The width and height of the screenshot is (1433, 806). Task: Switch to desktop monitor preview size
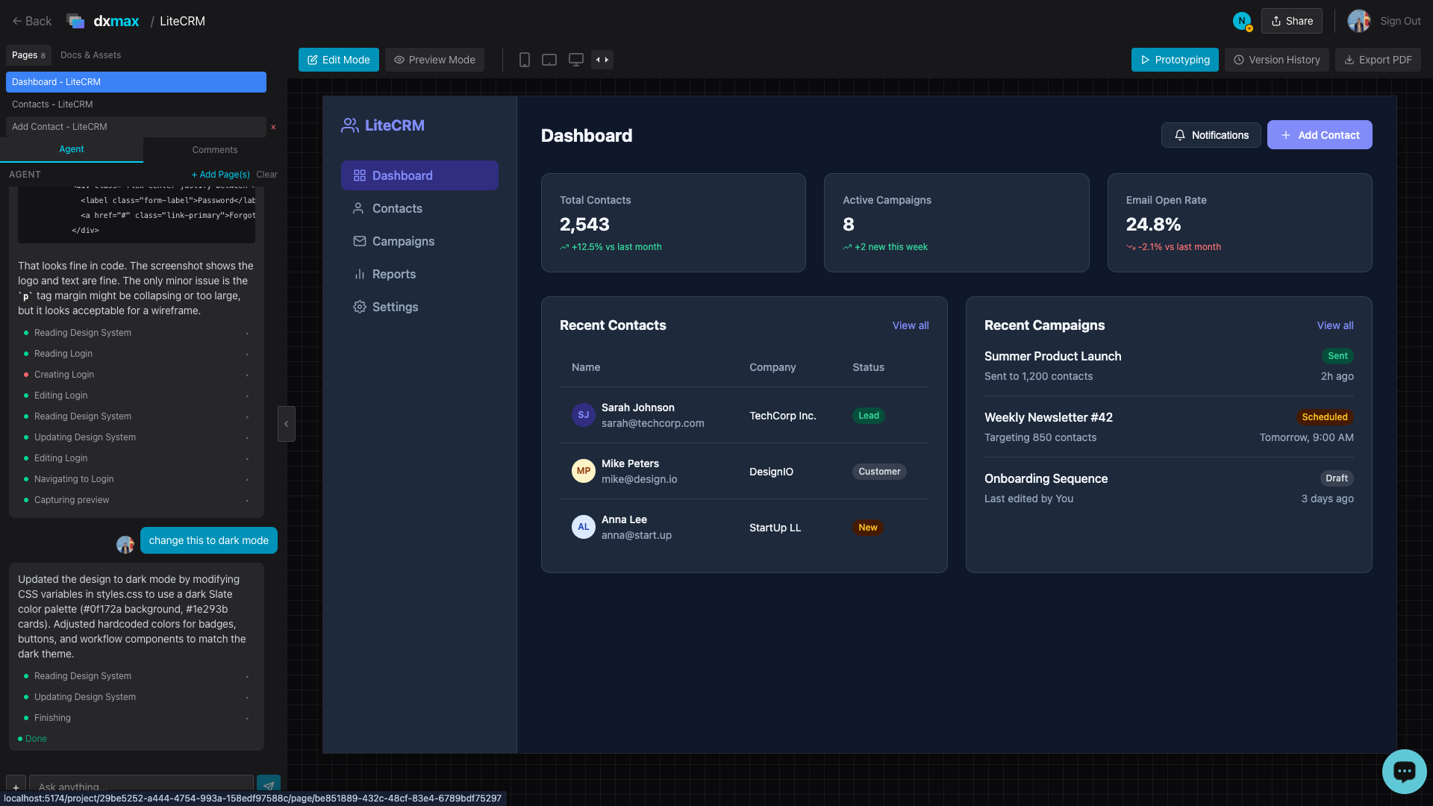coord(575,60)
